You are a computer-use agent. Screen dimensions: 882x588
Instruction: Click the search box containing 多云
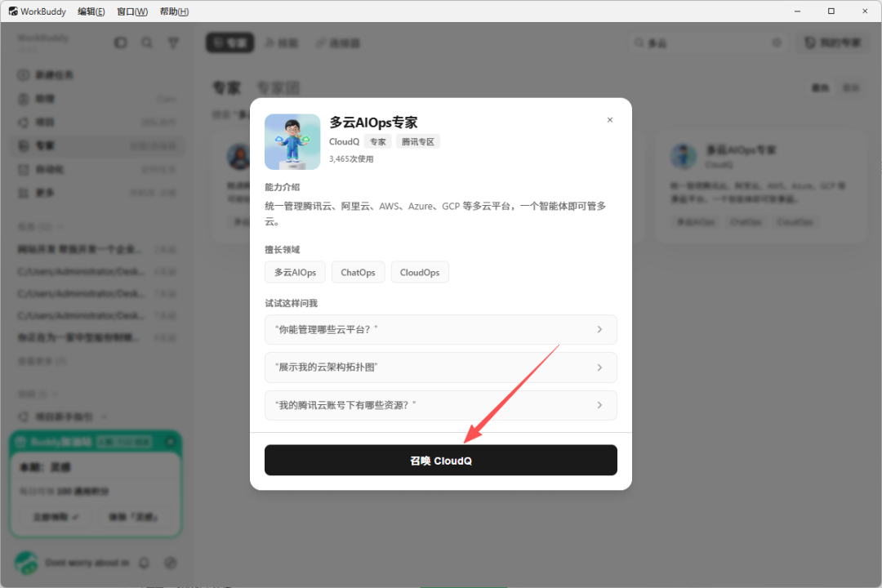(707, 42)
